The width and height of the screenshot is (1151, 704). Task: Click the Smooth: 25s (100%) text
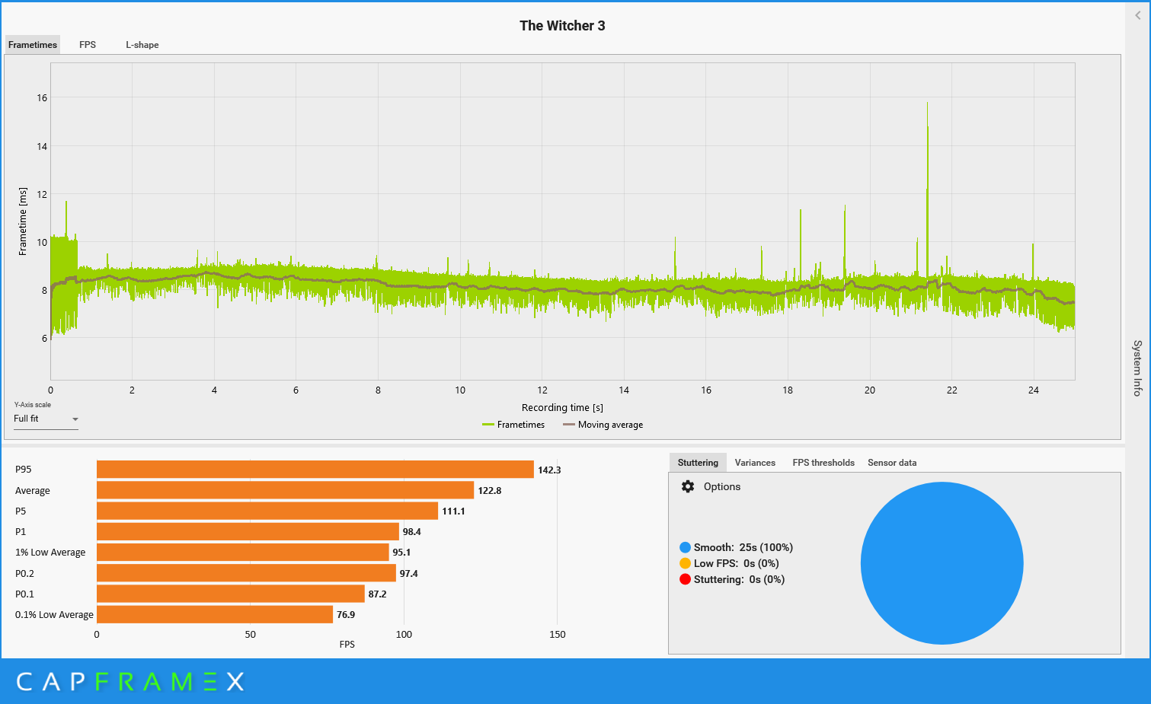click(x=743, y=547)
